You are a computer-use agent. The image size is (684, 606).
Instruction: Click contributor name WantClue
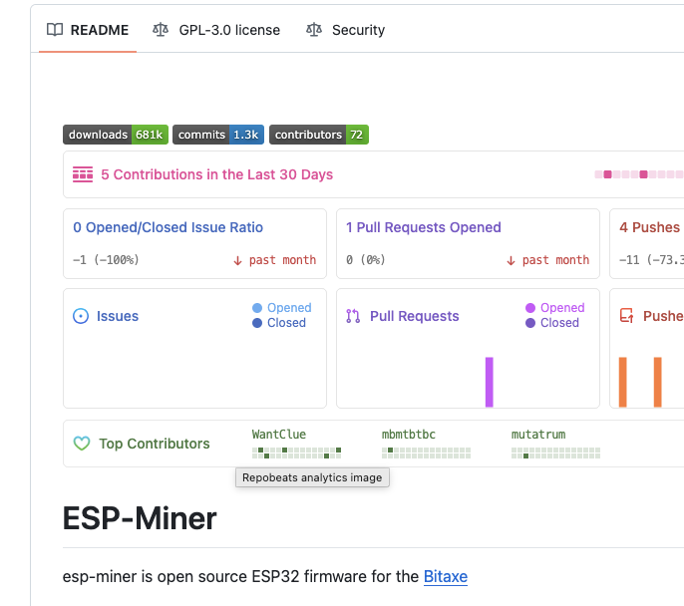279,435
